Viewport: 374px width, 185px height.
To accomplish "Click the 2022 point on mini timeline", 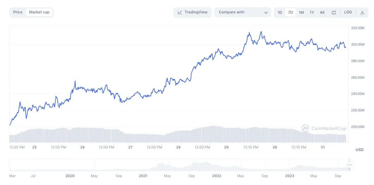I will 217,176.
